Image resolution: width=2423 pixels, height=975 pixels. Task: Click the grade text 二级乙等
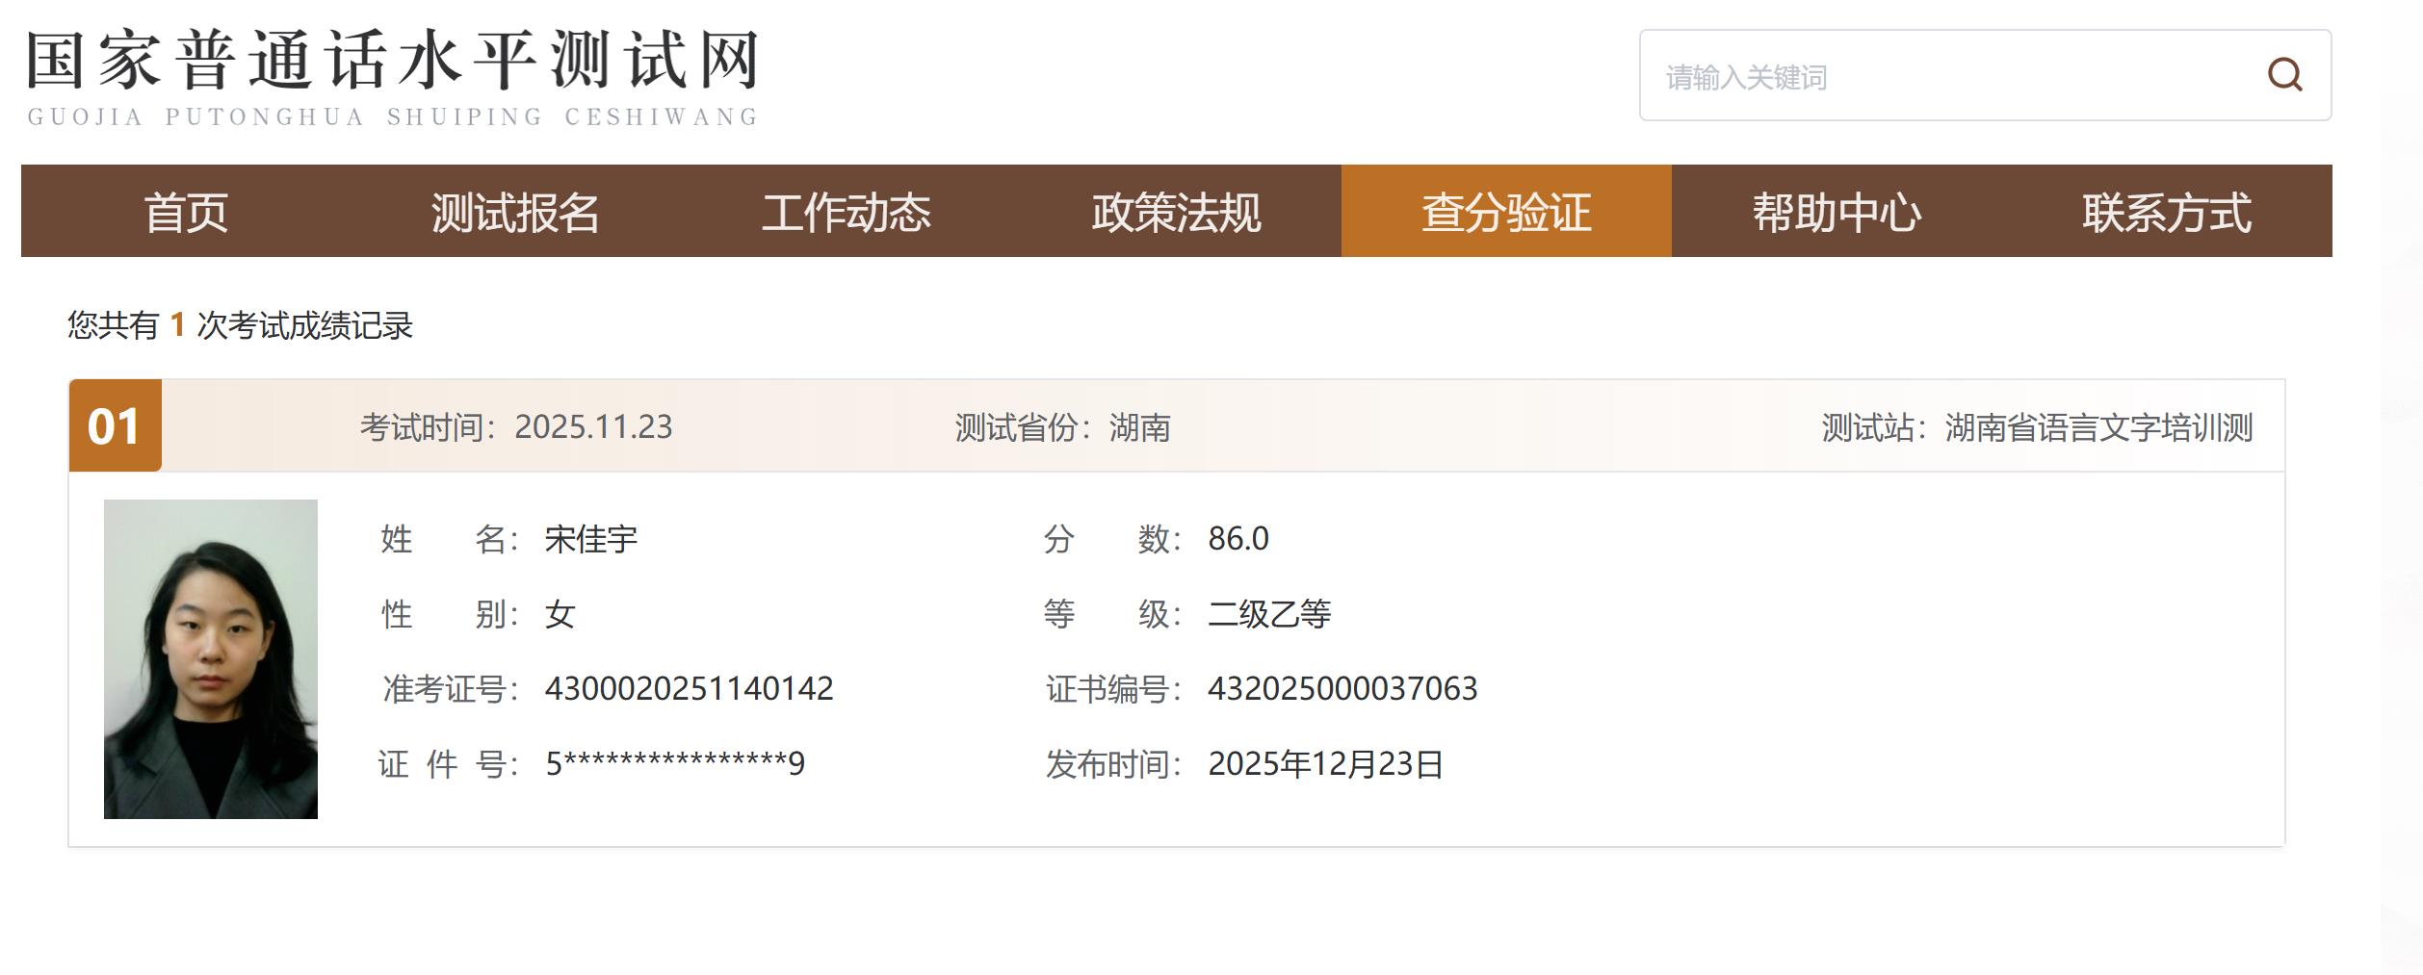[x=1269, y=614]
